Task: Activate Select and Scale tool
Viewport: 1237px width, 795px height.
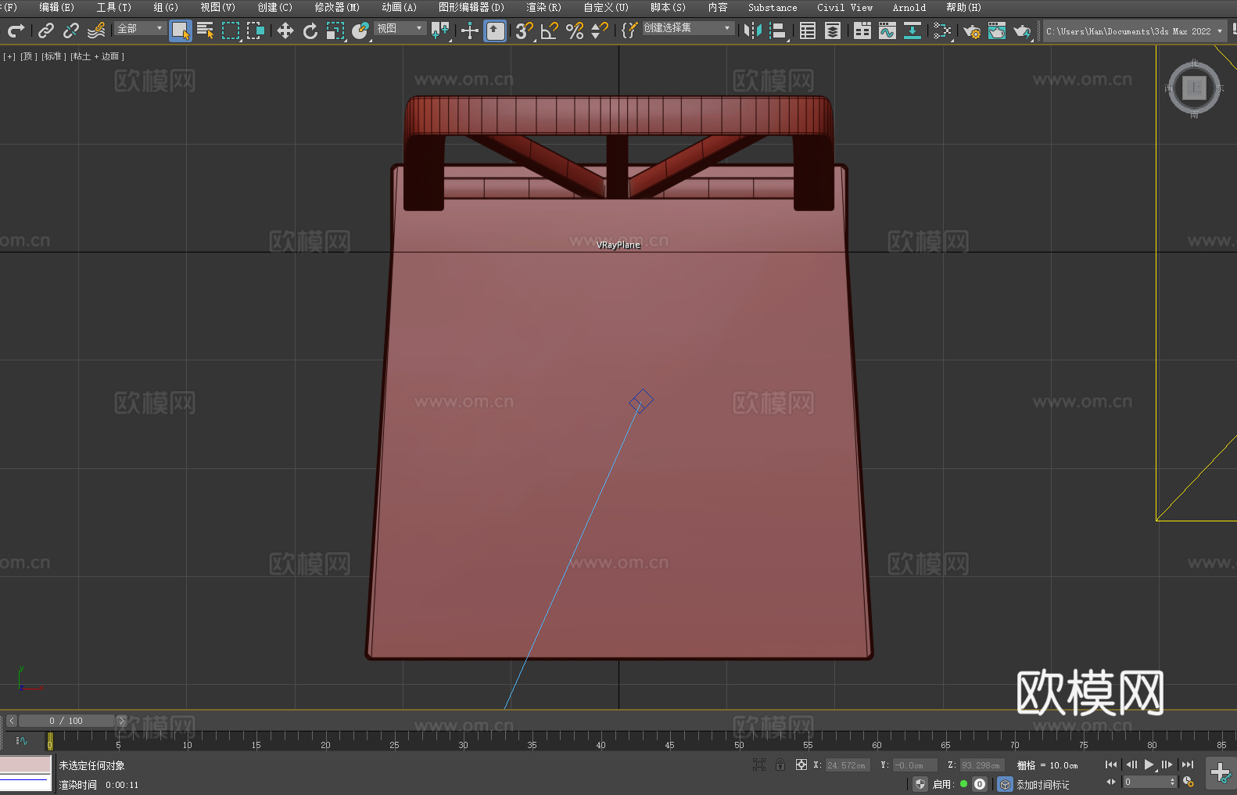Action: pyautogui.click(x=335, y=30)
